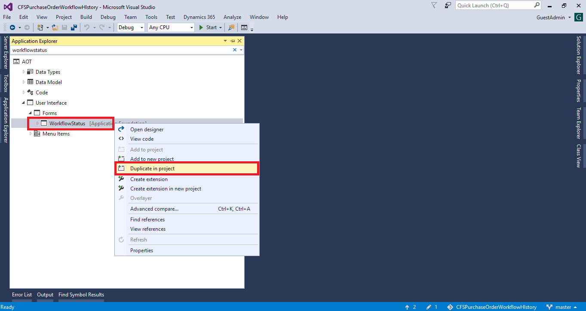This screenshot has height=311, width=586.
Task: Click the Create extension wrench icon
Action: click(121, 179)
